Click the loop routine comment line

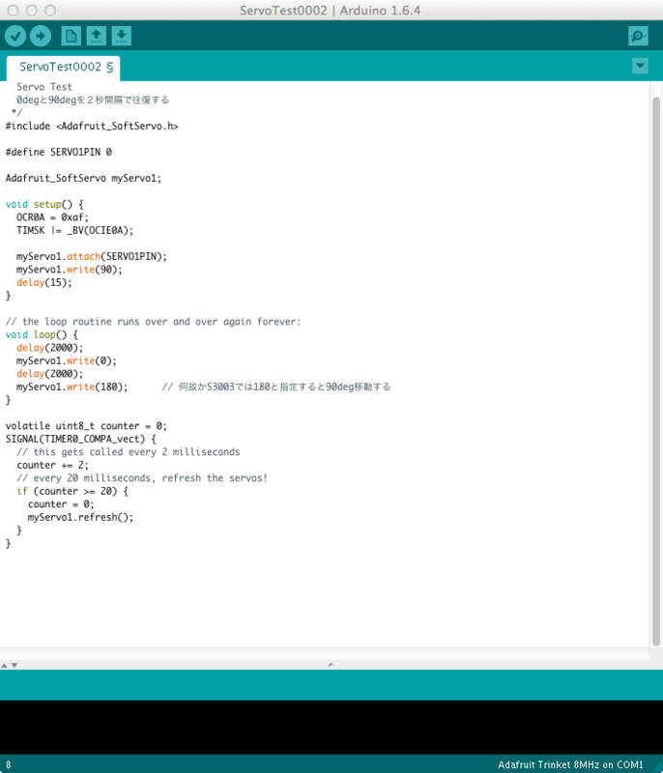coord(153,322)
